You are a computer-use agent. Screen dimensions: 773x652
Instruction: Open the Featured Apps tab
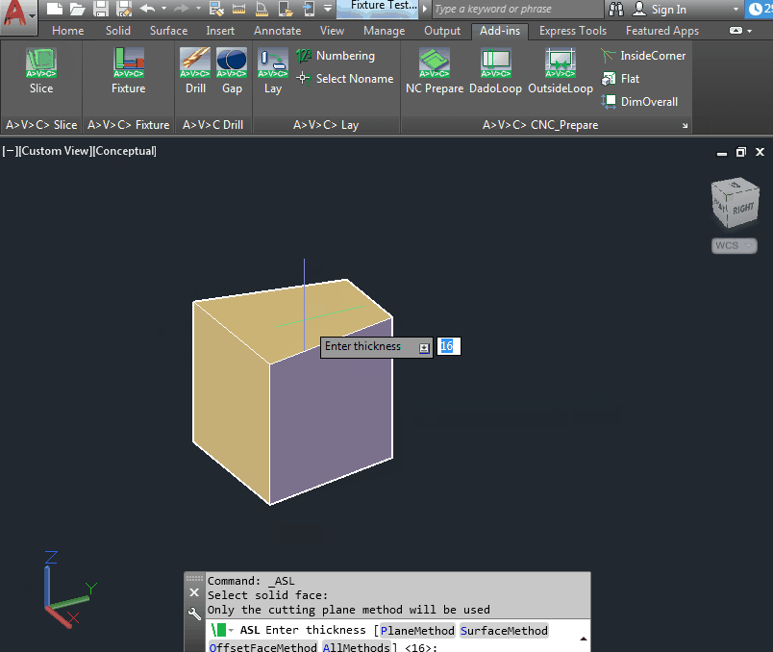point(662,31)
